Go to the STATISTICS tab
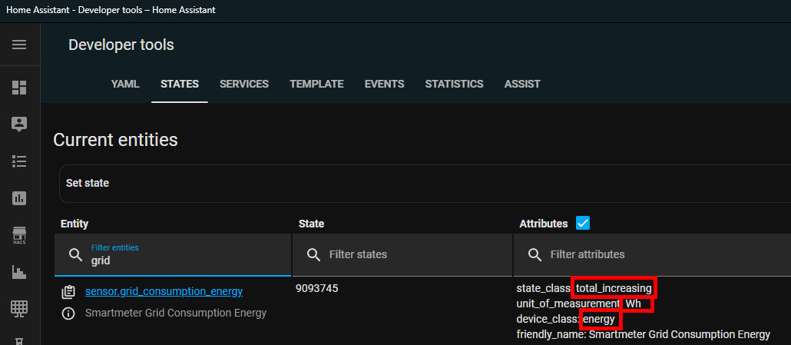The width and height of the screenshot is (791, 345). [454, 84]
